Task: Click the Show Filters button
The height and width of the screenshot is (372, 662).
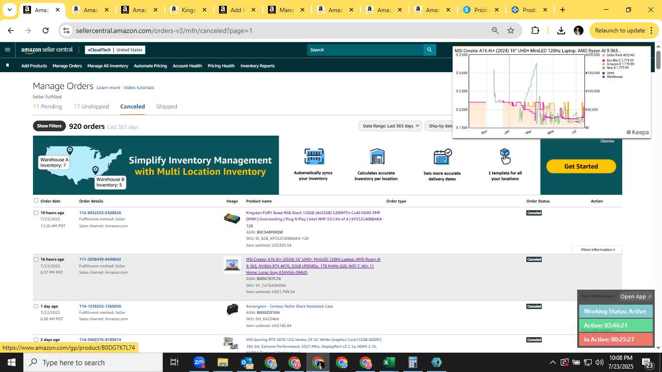Action: 49,126
